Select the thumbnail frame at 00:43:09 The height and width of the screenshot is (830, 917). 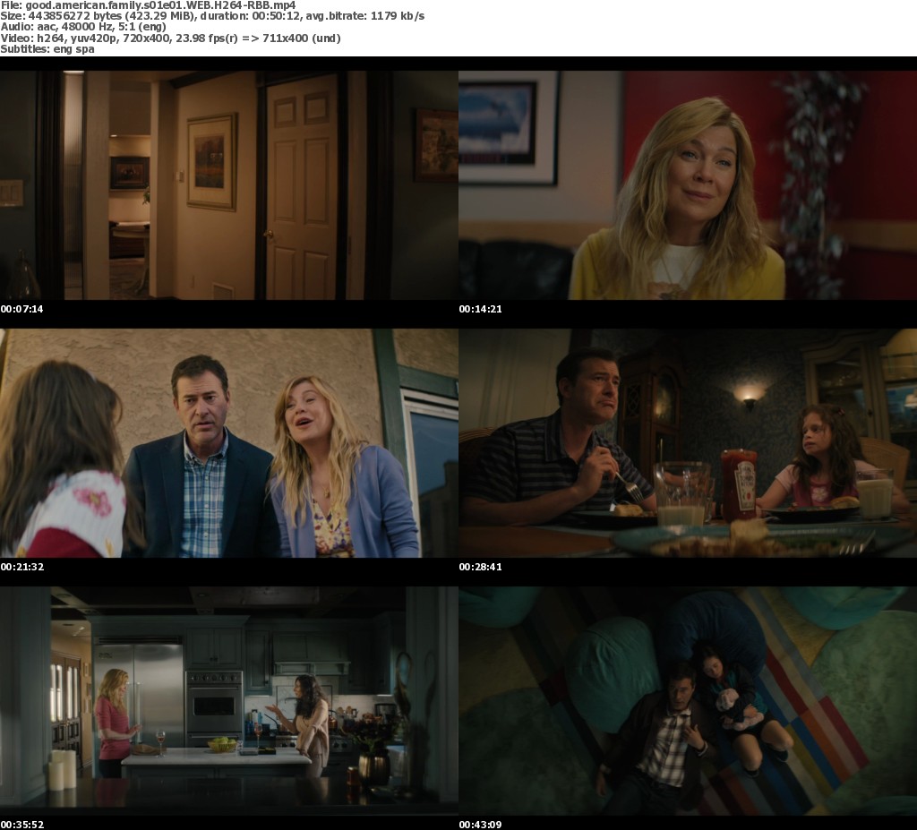pos(688,701)
